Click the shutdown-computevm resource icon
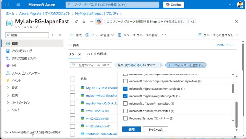246x139 pixels. [82, 134]
